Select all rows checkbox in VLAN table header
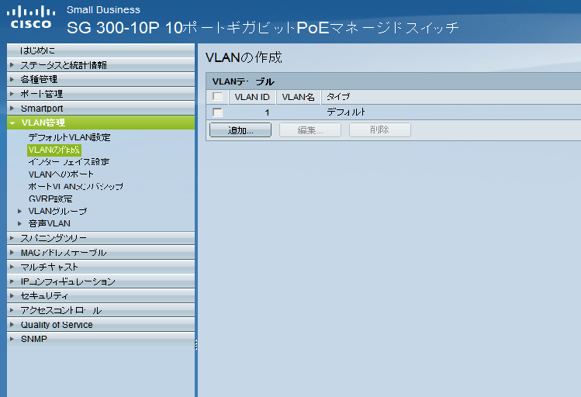Viewport: 581px width, 397px height. pyautogui.click(x=217, y=97)
